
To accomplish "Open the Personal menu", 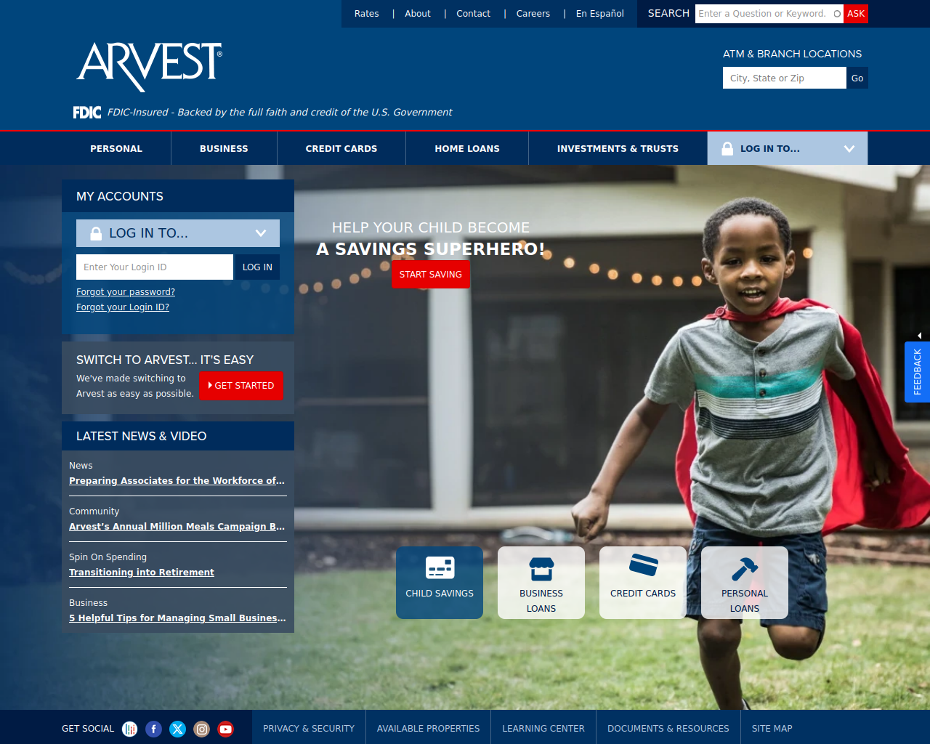I will (x=116, y=148).
